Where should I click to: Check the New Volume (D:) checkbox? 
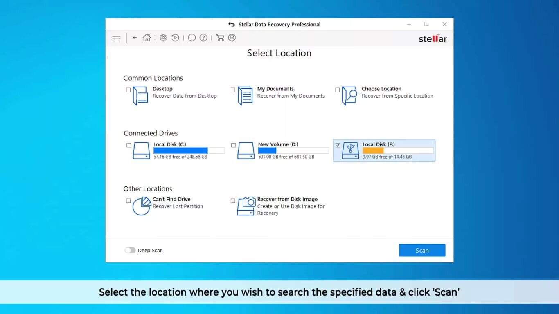click(x=233, y=145)
